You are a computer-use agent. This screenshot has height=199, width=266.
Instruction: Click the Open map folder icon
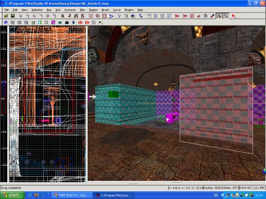tap(6, 16)
